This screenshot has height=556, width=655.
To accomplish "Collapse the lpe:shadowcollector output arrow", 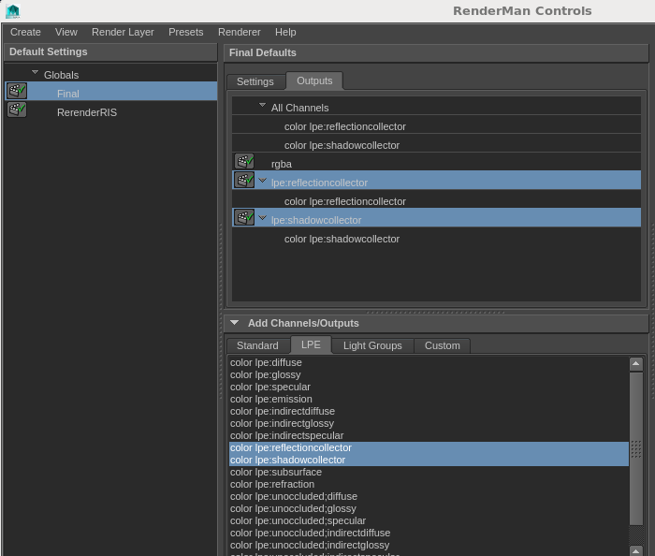I will 263,218.
